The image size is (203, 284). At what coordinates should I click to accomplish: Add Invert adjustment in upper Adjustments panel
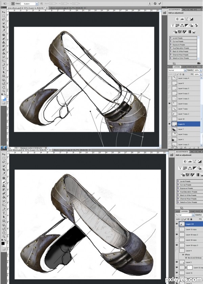click(175, 32)
